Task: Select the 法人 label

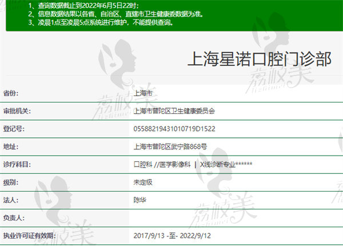Action: click(x=11, y=200)
